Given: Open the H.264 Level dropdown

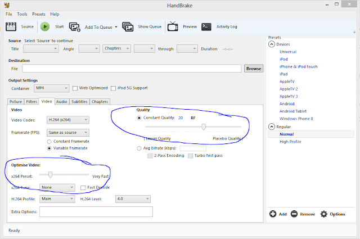Looking at the screenshot, I should [x=133, y=199].
